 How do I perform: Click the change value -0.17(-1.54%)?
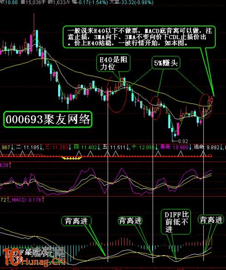(92, 2)
